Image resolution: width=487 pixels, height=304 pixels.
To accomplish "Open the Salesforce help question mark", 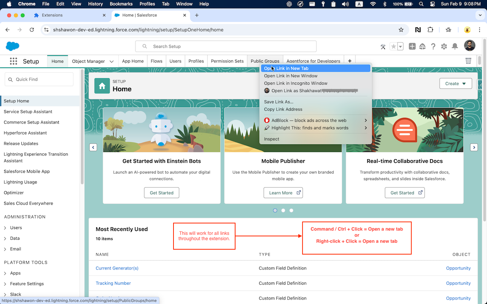I will click(433, 46).
